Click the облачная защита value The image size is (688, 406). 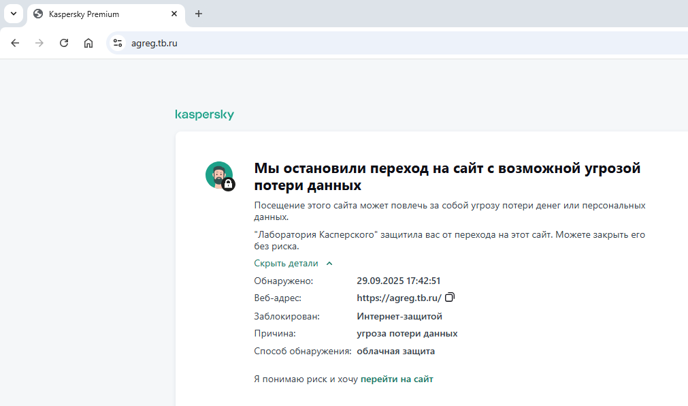396,351
